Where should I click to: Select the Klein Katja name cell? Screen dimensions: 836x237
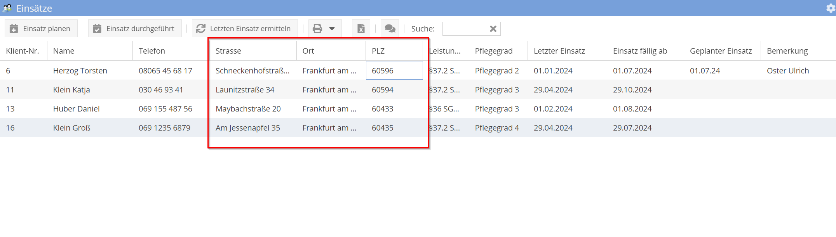click(x=90, y=90)
